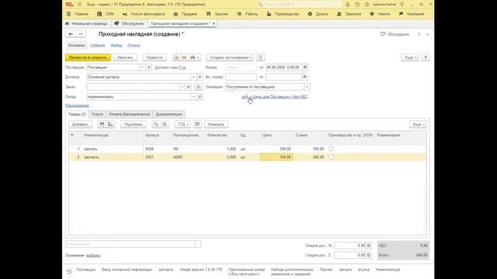Viewport: 497px width, 279px height.
Task: Open the Закупки section menu
Action: (x=217, y=14)
